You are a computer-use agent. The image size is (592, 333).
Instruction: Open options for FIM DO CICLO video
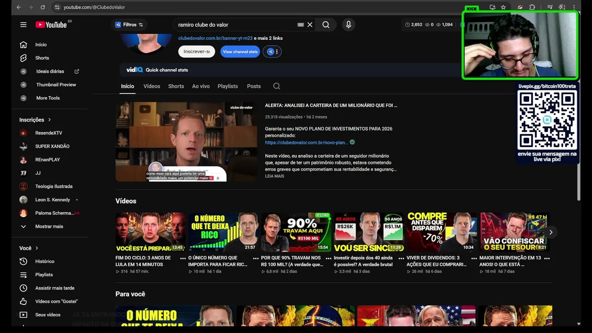183,258
